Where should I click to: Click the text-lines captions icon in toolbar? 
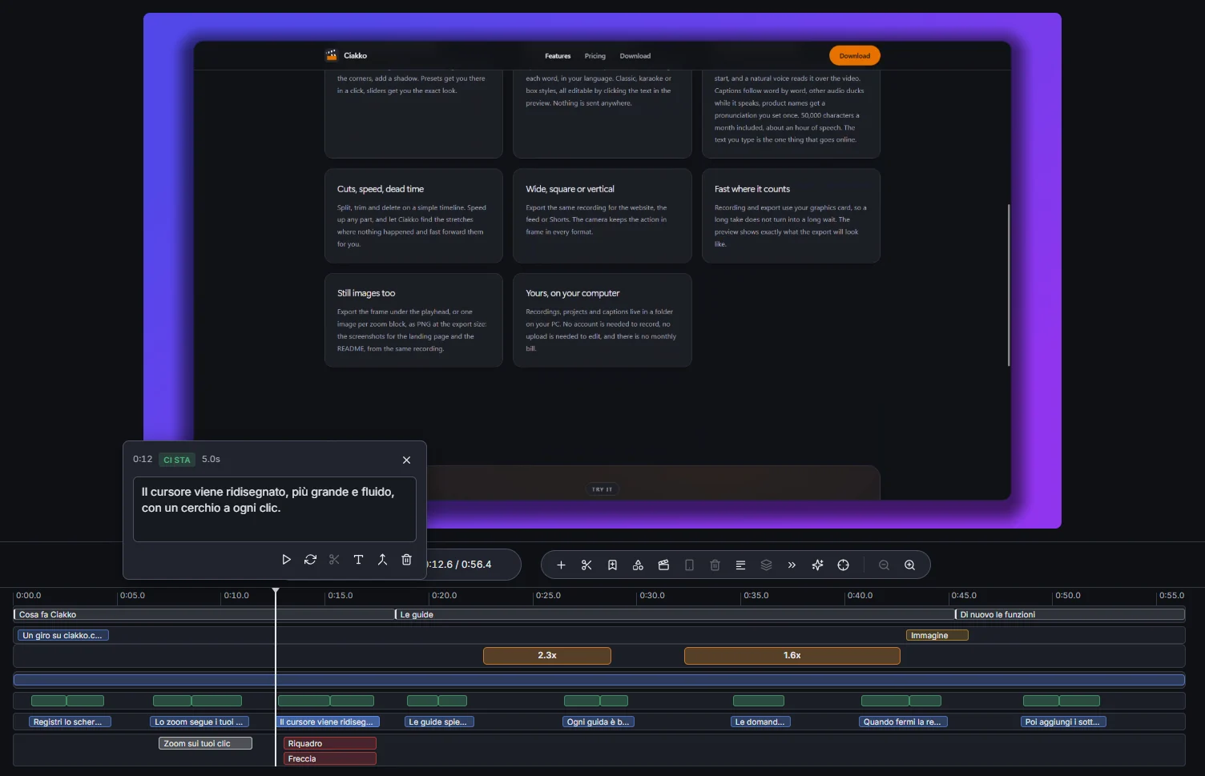click(740, 565)
